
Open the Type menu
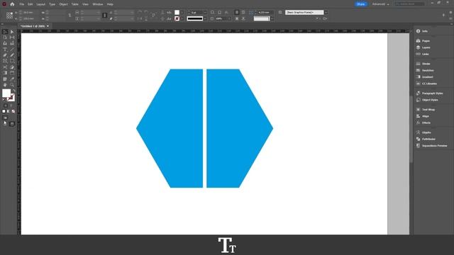(x=52, y=4)
